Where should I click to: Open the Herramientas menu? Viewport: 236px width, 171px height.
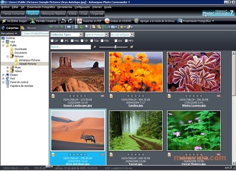64,7
